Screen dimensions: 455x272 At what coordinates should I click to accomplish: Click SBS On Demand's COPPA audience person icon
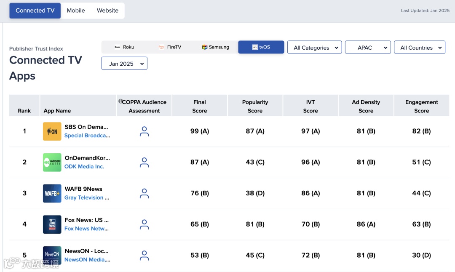[144, 131]
